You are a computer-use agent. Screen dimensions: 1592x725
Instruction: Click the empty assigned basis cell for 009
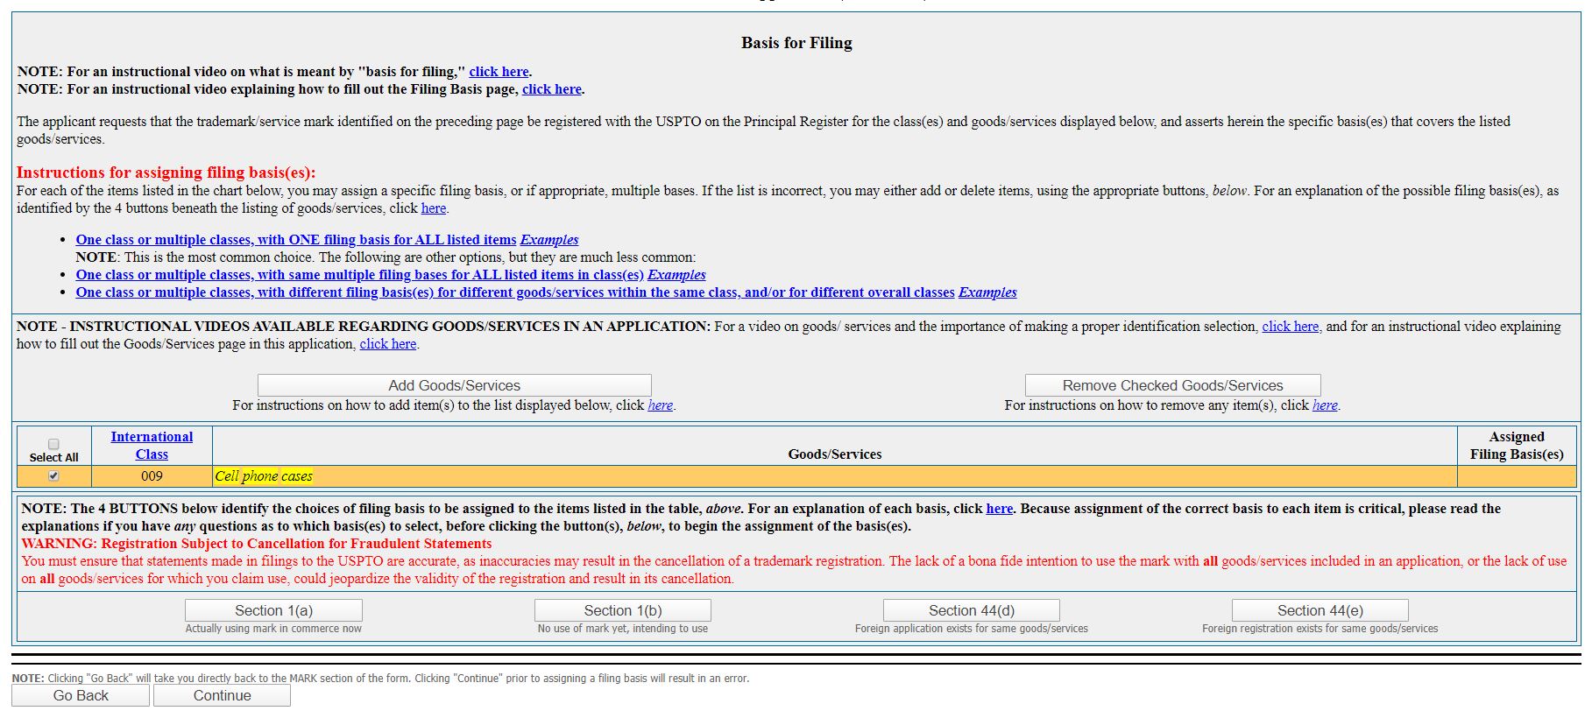[1517, 476]
